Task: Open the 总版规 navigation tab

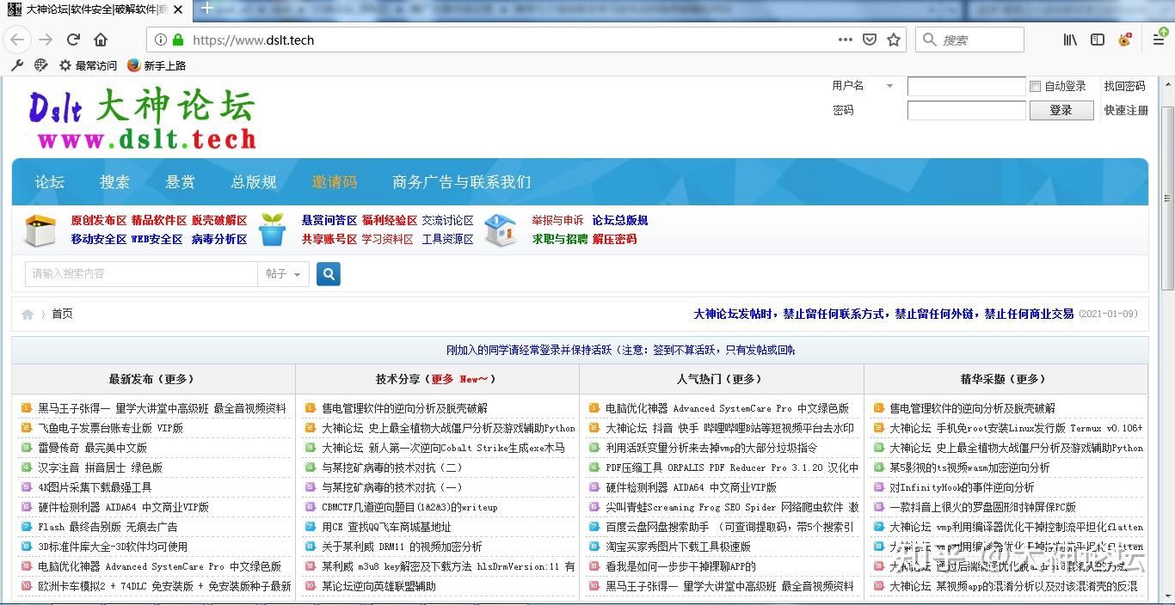Action: click(x=254, y=182)
